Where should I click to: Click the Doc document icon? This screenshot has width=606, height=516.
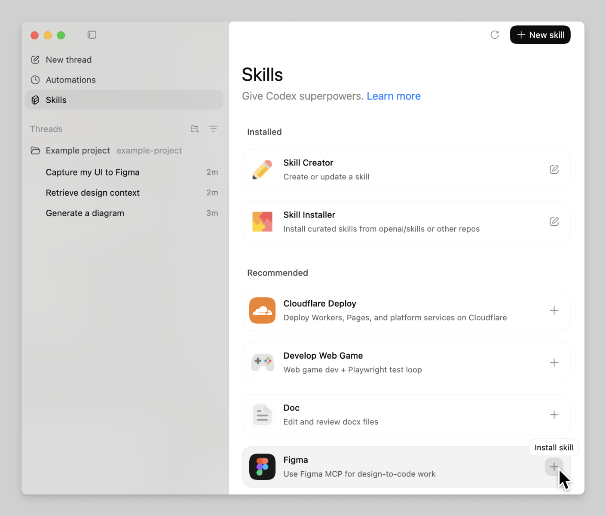(262, 415)
